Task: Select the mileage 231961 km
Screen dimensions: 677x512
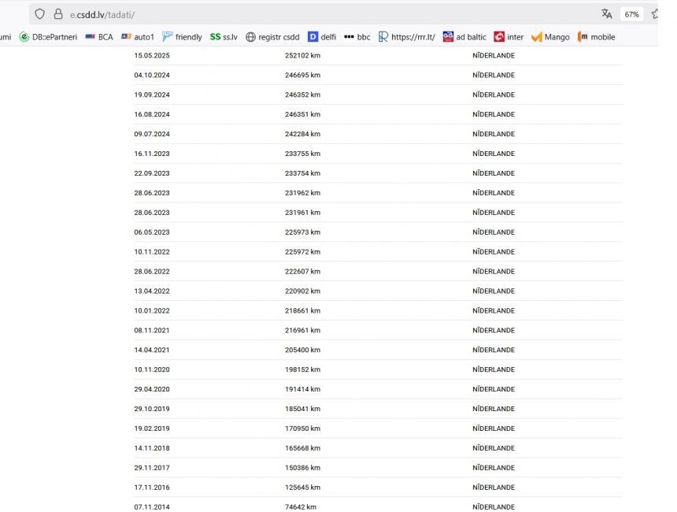Action: (x=302, y=213)
